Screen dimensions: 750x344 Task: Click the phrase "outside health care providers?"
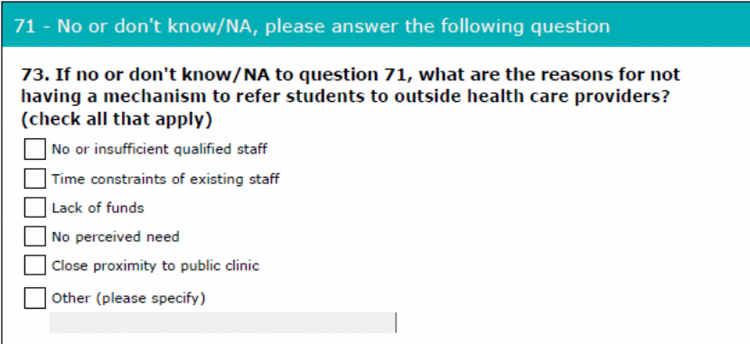click(x=531, y=97)
